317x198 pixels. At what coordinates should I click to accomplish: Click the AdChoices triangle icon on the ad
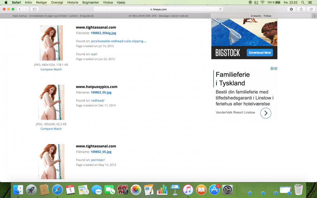click(272, 68)
